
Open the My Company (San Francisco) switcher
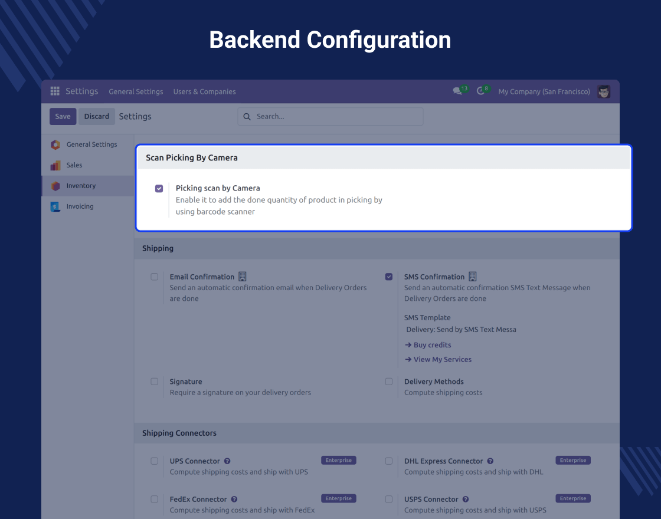click(544, 91)
